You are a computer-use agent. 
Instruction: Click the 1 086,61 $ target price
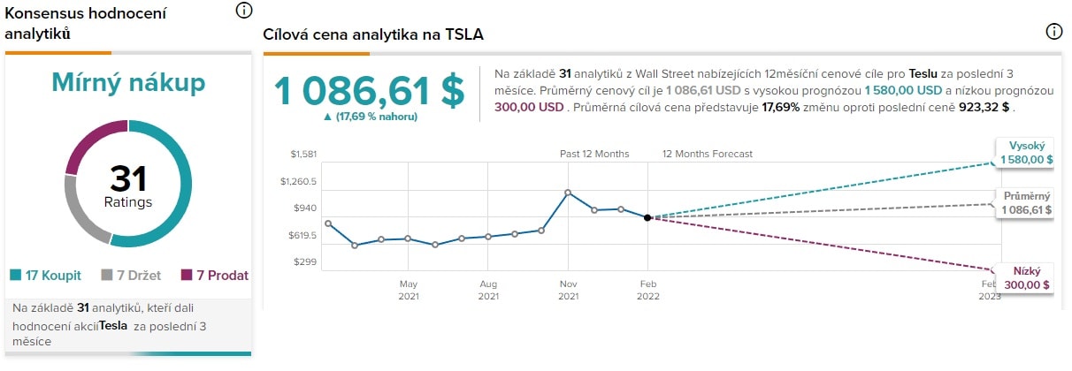[x=369, y=91]
